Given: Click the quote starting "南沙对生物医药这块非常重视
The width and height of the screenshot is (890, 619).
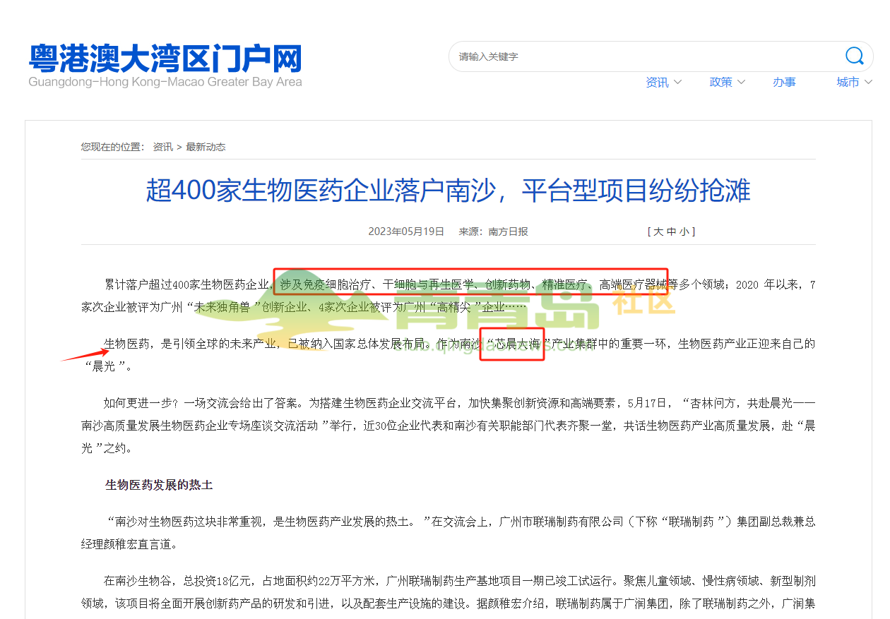Looking at the screenshot, I should 448,533.
